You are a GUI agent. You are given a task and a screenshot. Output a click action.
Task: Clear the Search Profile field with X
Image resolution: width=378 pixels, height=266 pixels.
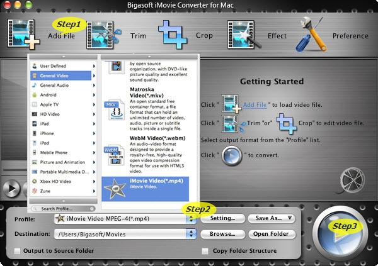pos(92,209)
